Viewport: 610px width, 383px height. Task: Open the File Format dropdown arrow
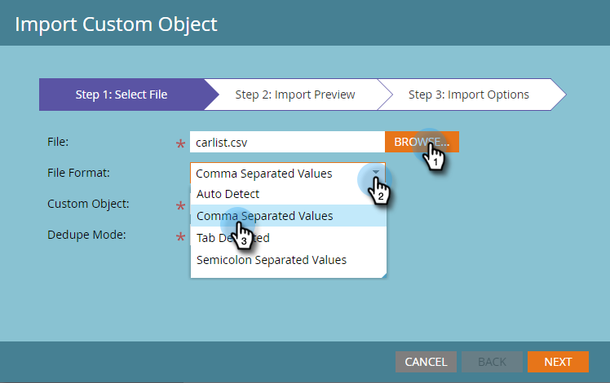click(x=376, y=172)
